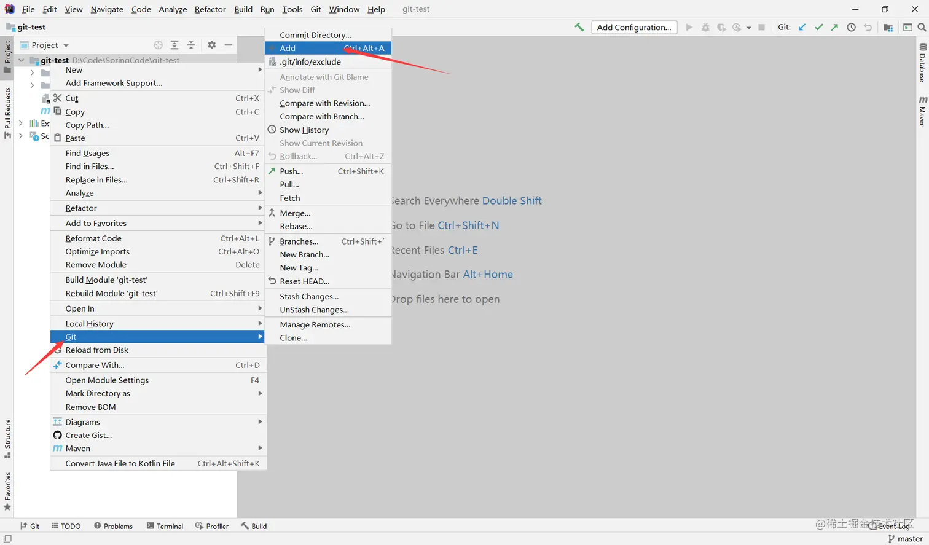Select .git/info/exclude in Git submenu

coord(328,61)
